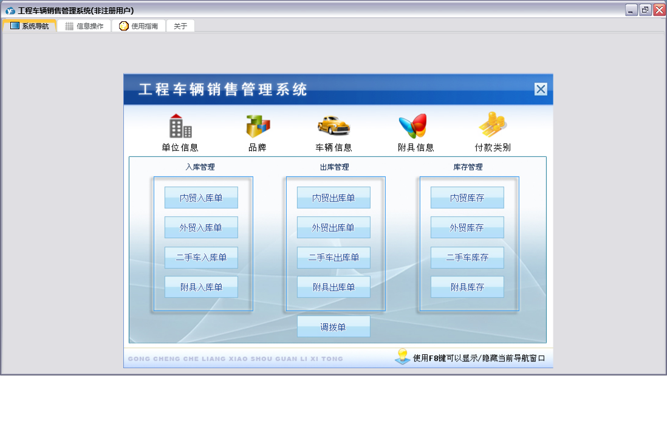The width and height of the screenshot is (667, 435).
Task: Open 内贸入库单
Action: click(x=201, y=197)
